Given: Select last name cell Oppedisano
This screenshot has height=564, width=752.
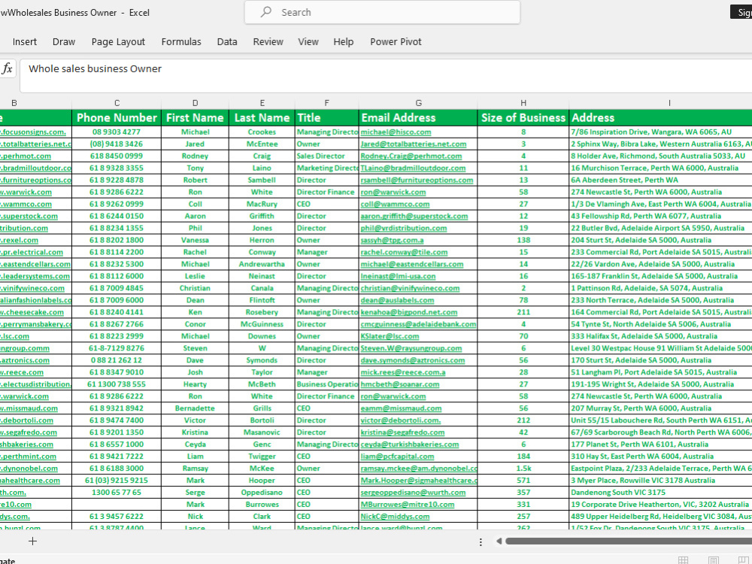Looking at the screenshot, I should 262,492.
